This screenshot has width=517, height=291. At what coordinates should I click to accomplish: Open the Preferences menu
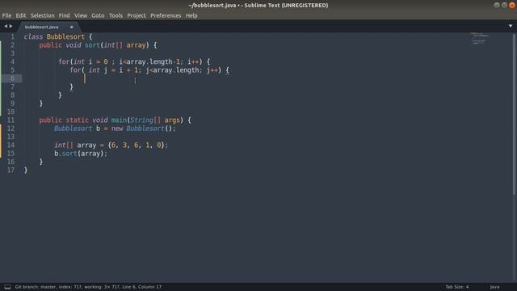tap(166, 15)
